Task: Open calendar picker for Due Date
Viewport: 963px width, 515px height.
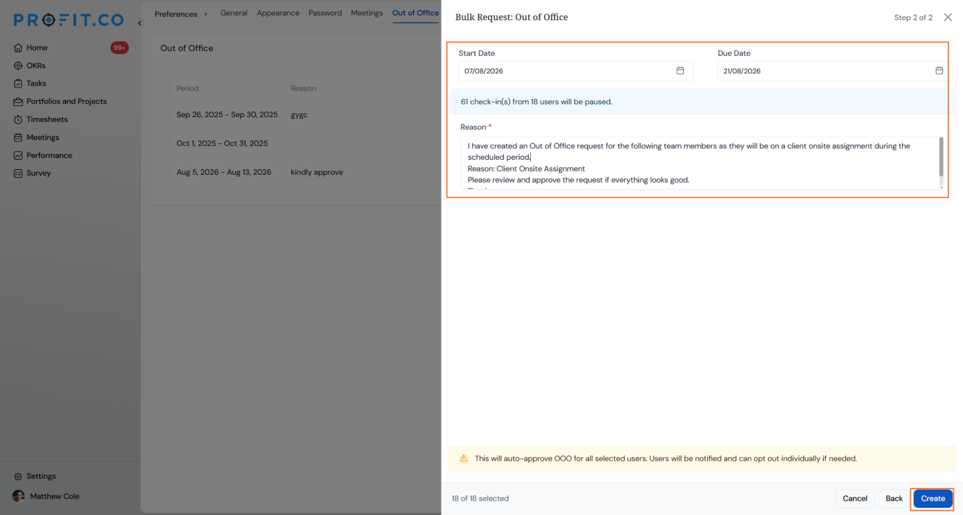Action: (x=939, y=71)
